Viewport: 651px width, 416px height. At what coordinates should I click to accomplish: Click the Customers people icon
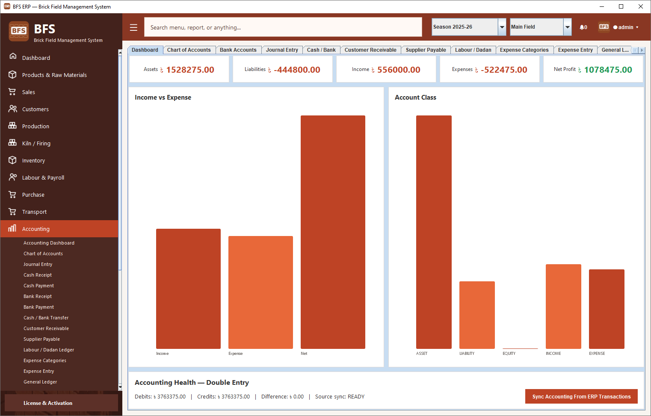tap(12, 109)
